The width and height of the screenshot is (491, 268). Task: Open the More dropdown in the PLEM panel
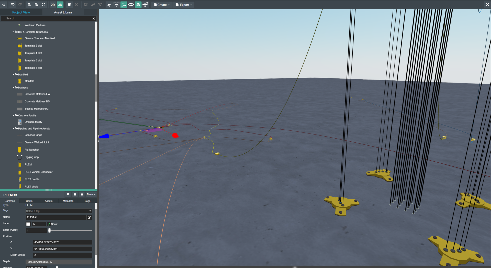pyautogui.click(x=91, y=194)
